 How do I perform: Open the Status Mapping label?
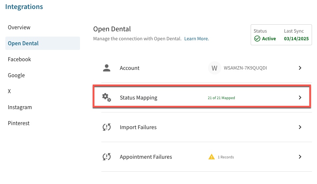(138, 97)
